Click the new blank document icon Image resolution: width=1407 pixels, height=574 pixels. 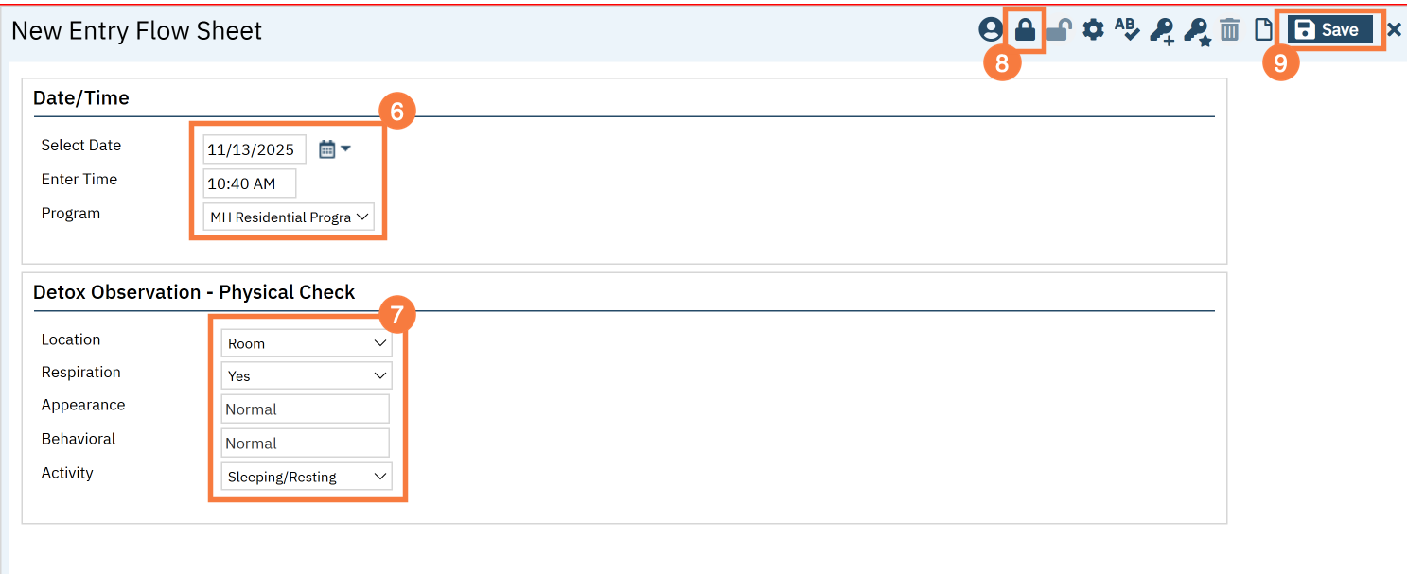coord(1263,30)
